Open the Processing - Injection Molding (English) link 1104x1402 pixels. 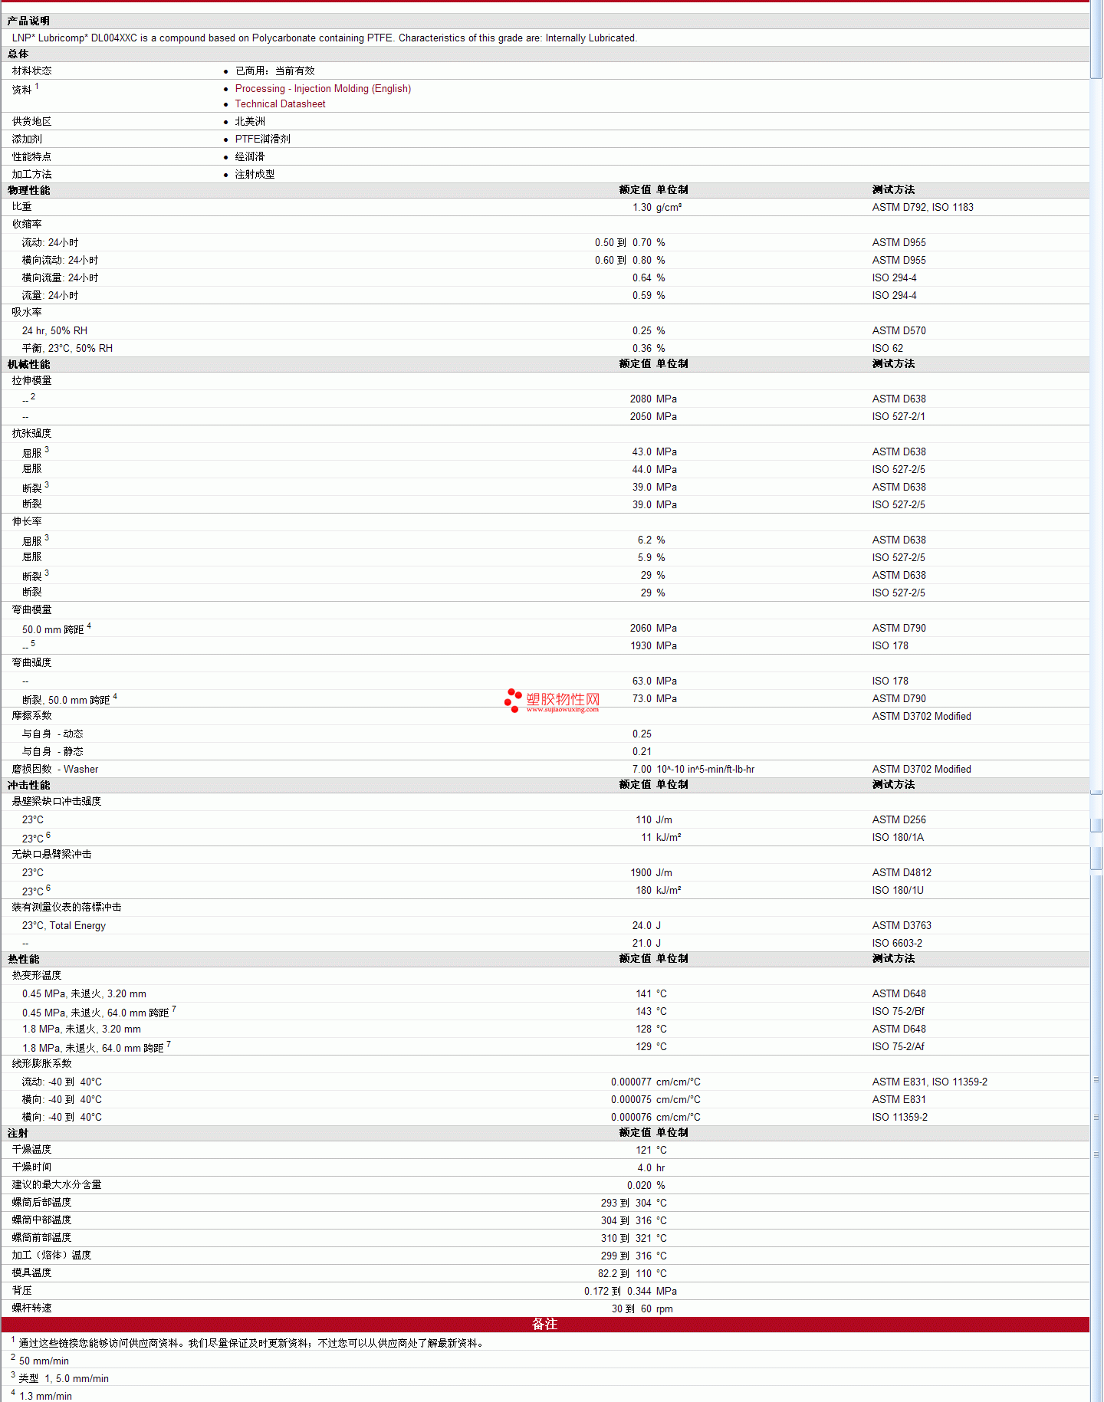tap(323, 89)
